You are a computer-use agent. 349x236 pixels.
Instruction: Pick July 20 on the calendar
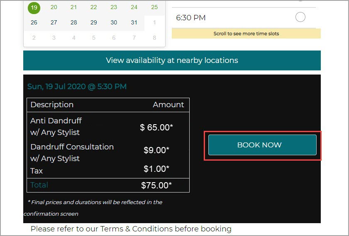[54, 7]
